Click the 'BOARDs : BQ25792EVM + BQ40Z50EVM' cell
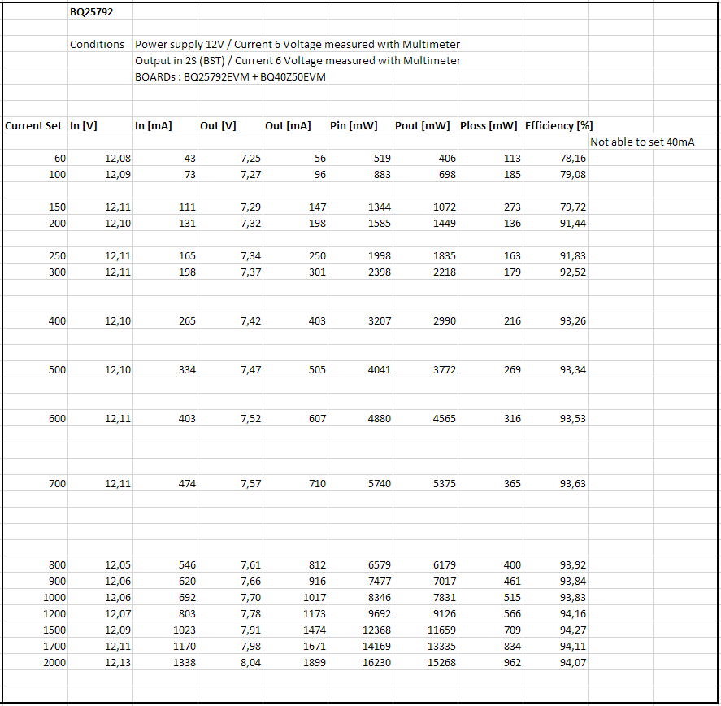The height and width of the screenshot is (706, 721). point(230,76)
